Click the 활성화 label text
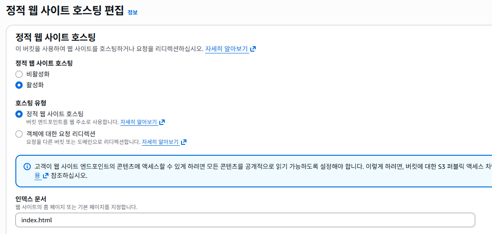Screen dimensions: 492x234 point(35,85)
